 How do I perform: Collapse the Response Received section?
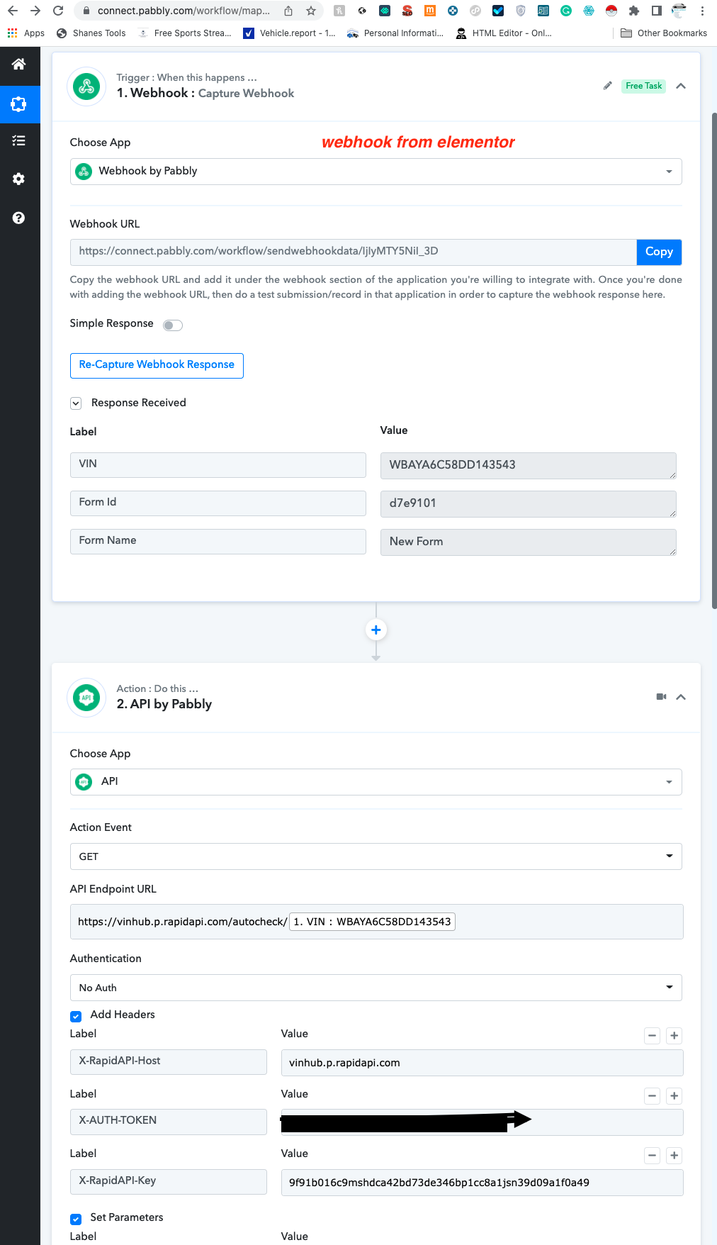(x=76, y=403)
